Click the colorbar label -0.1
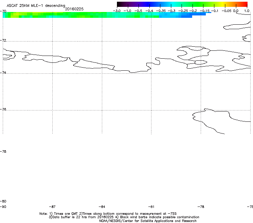The width and height of the screenshot is (253, 223). pyautogui.click(x=215, y=11)
